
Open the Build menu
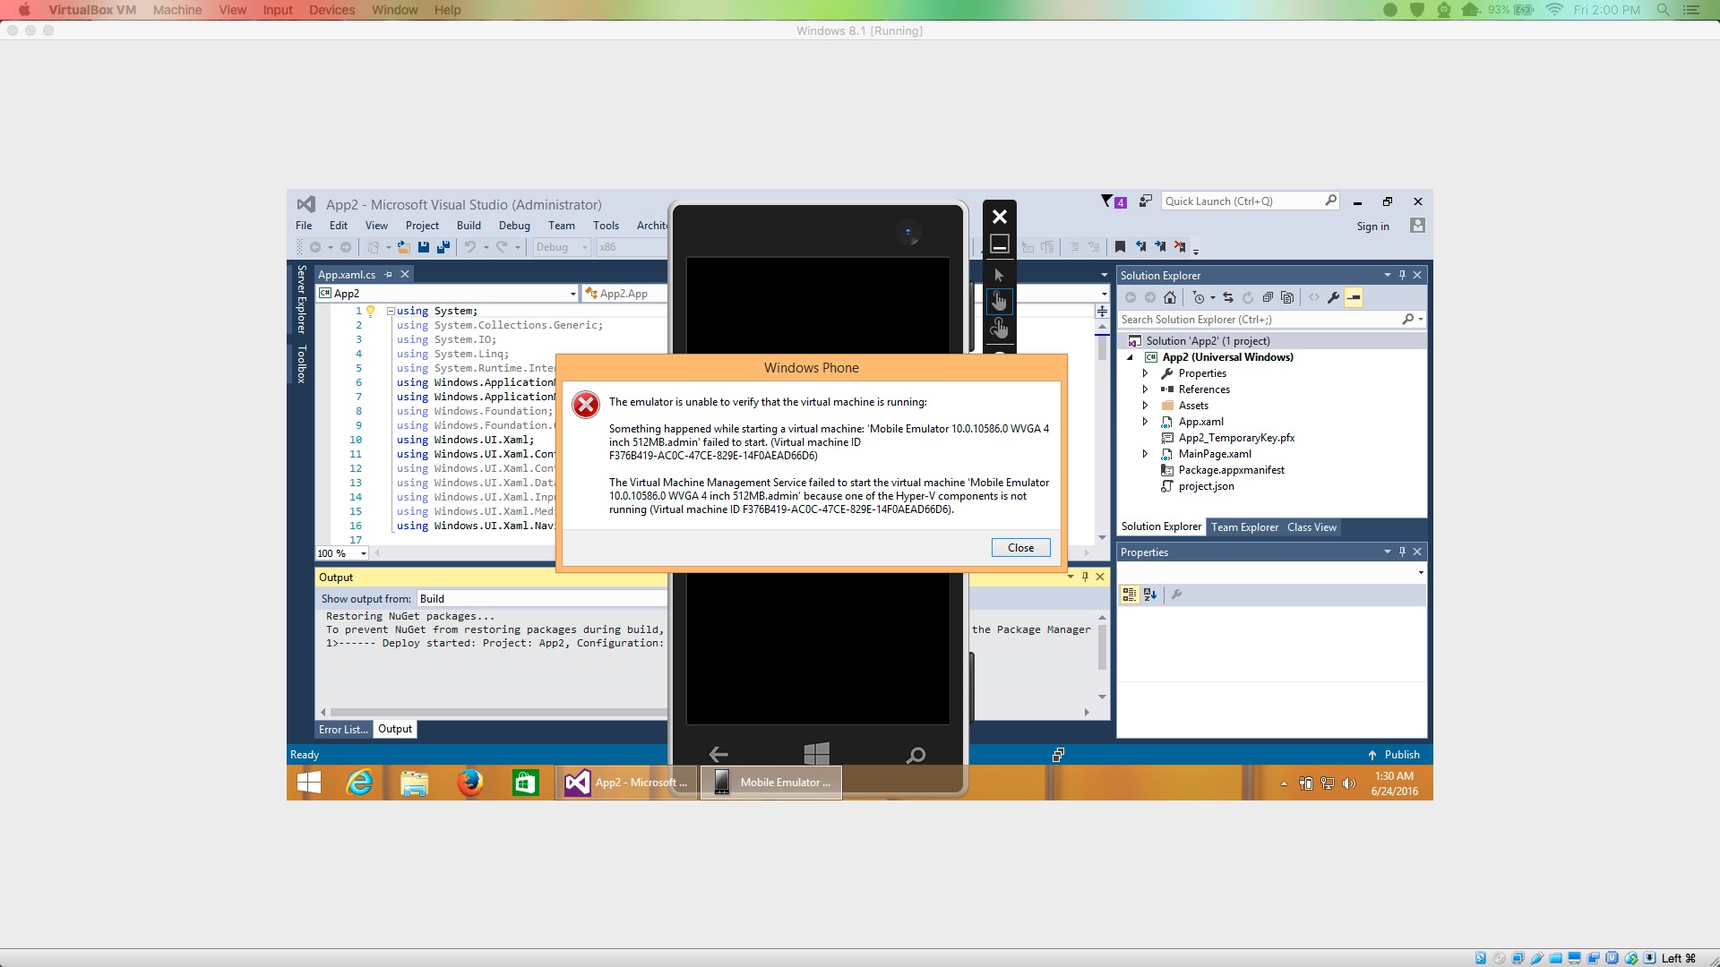coord(469,226)
